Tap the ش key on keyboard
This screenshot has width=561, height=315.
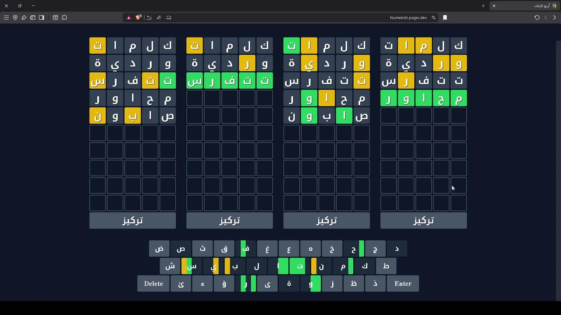pyautogui.click(x=170, y=266)
